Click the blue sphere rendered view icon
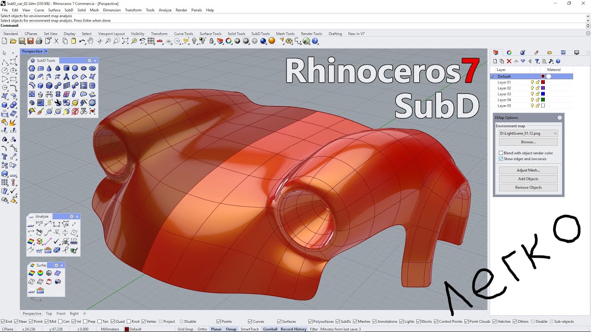Viewport: 591px width, 332px height. pyautogui.click(x=263, y=41)
